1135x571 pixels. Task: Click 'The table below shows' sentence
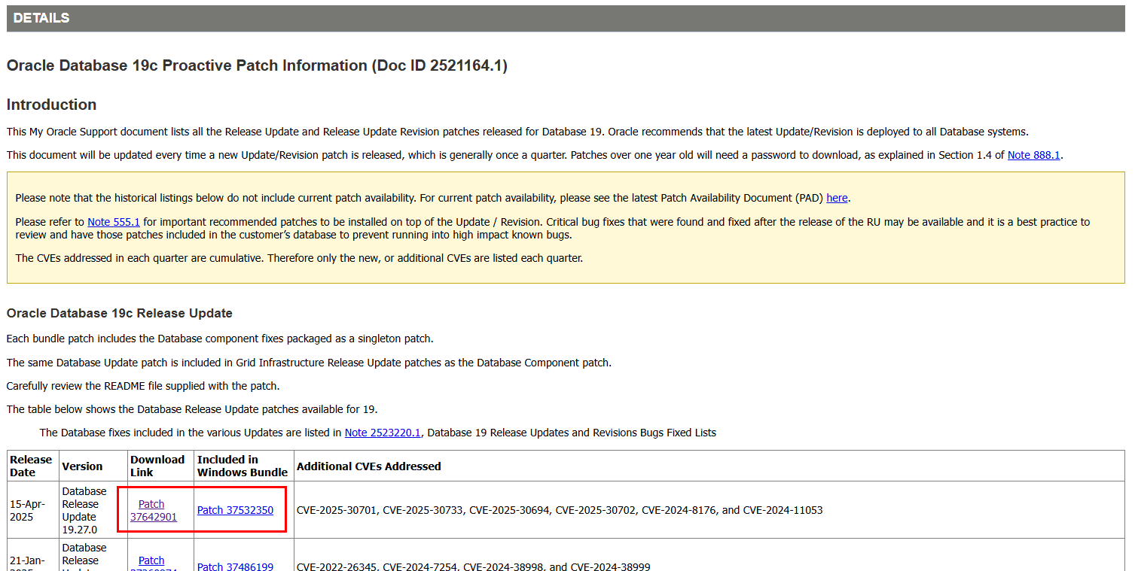192,409
